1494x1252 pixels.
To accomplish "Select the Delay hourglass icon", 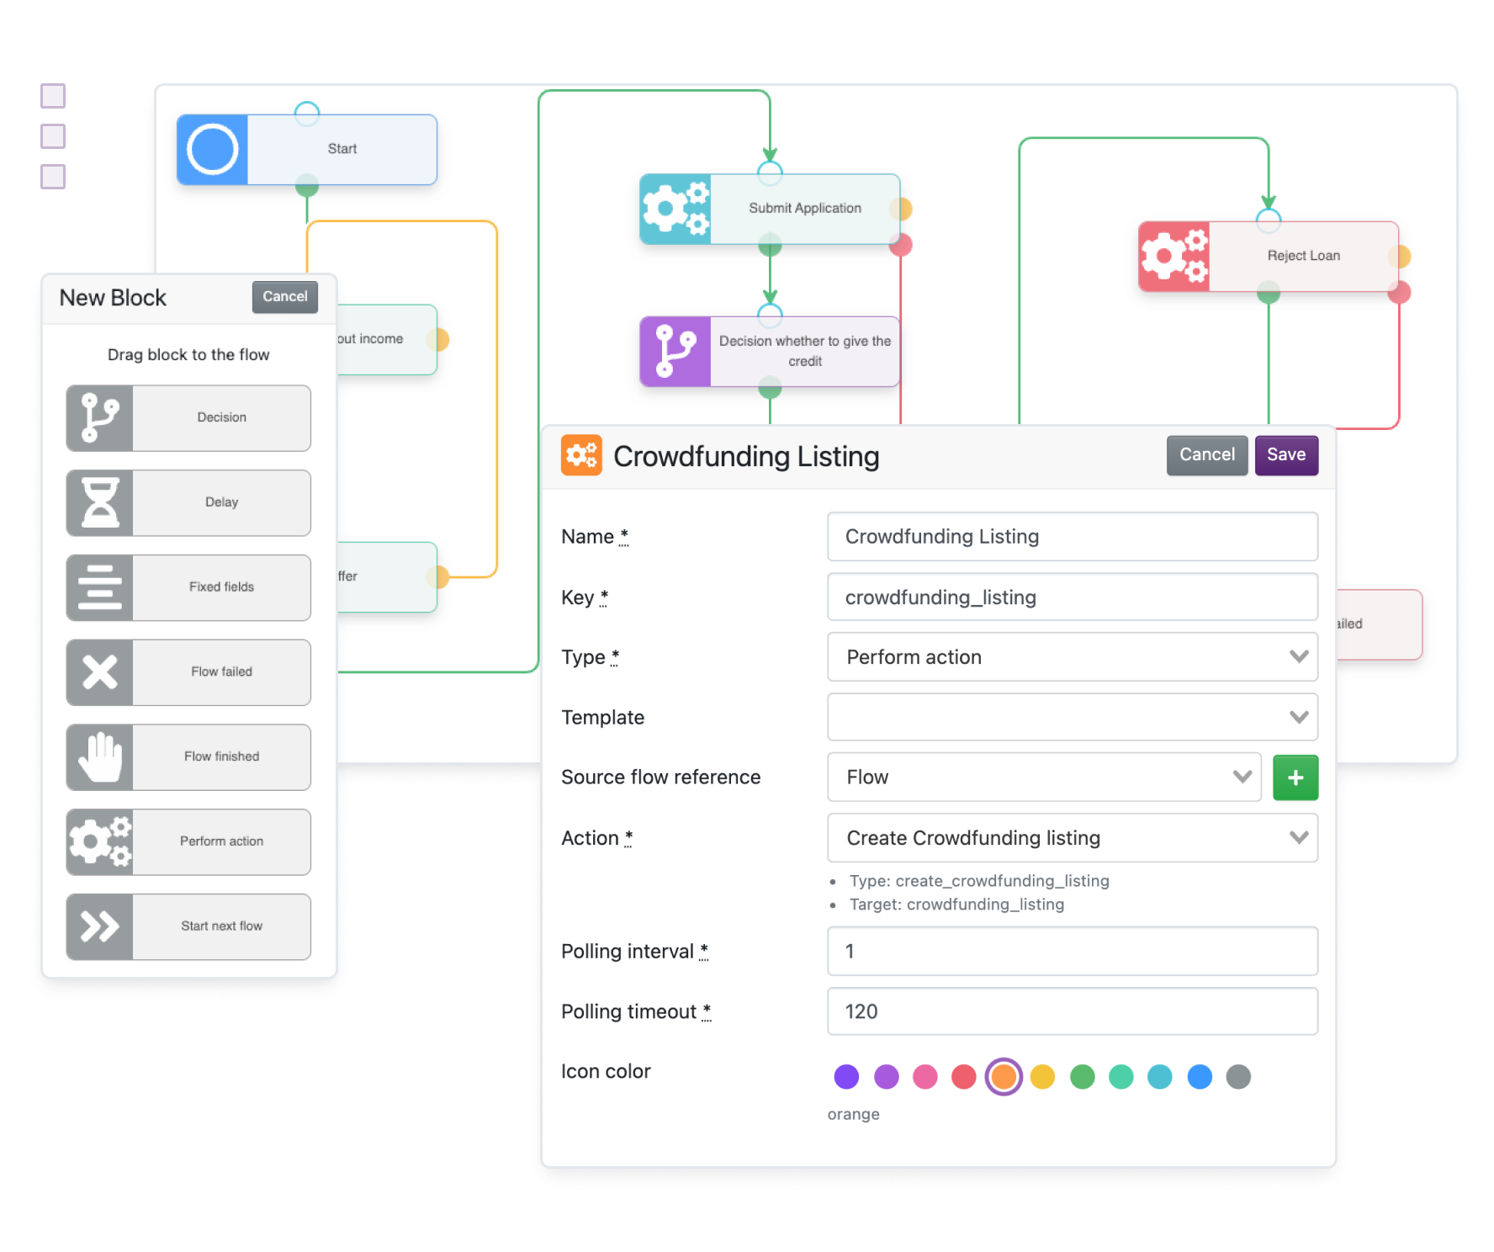I will pyautogui.click(x=99, y=502).
